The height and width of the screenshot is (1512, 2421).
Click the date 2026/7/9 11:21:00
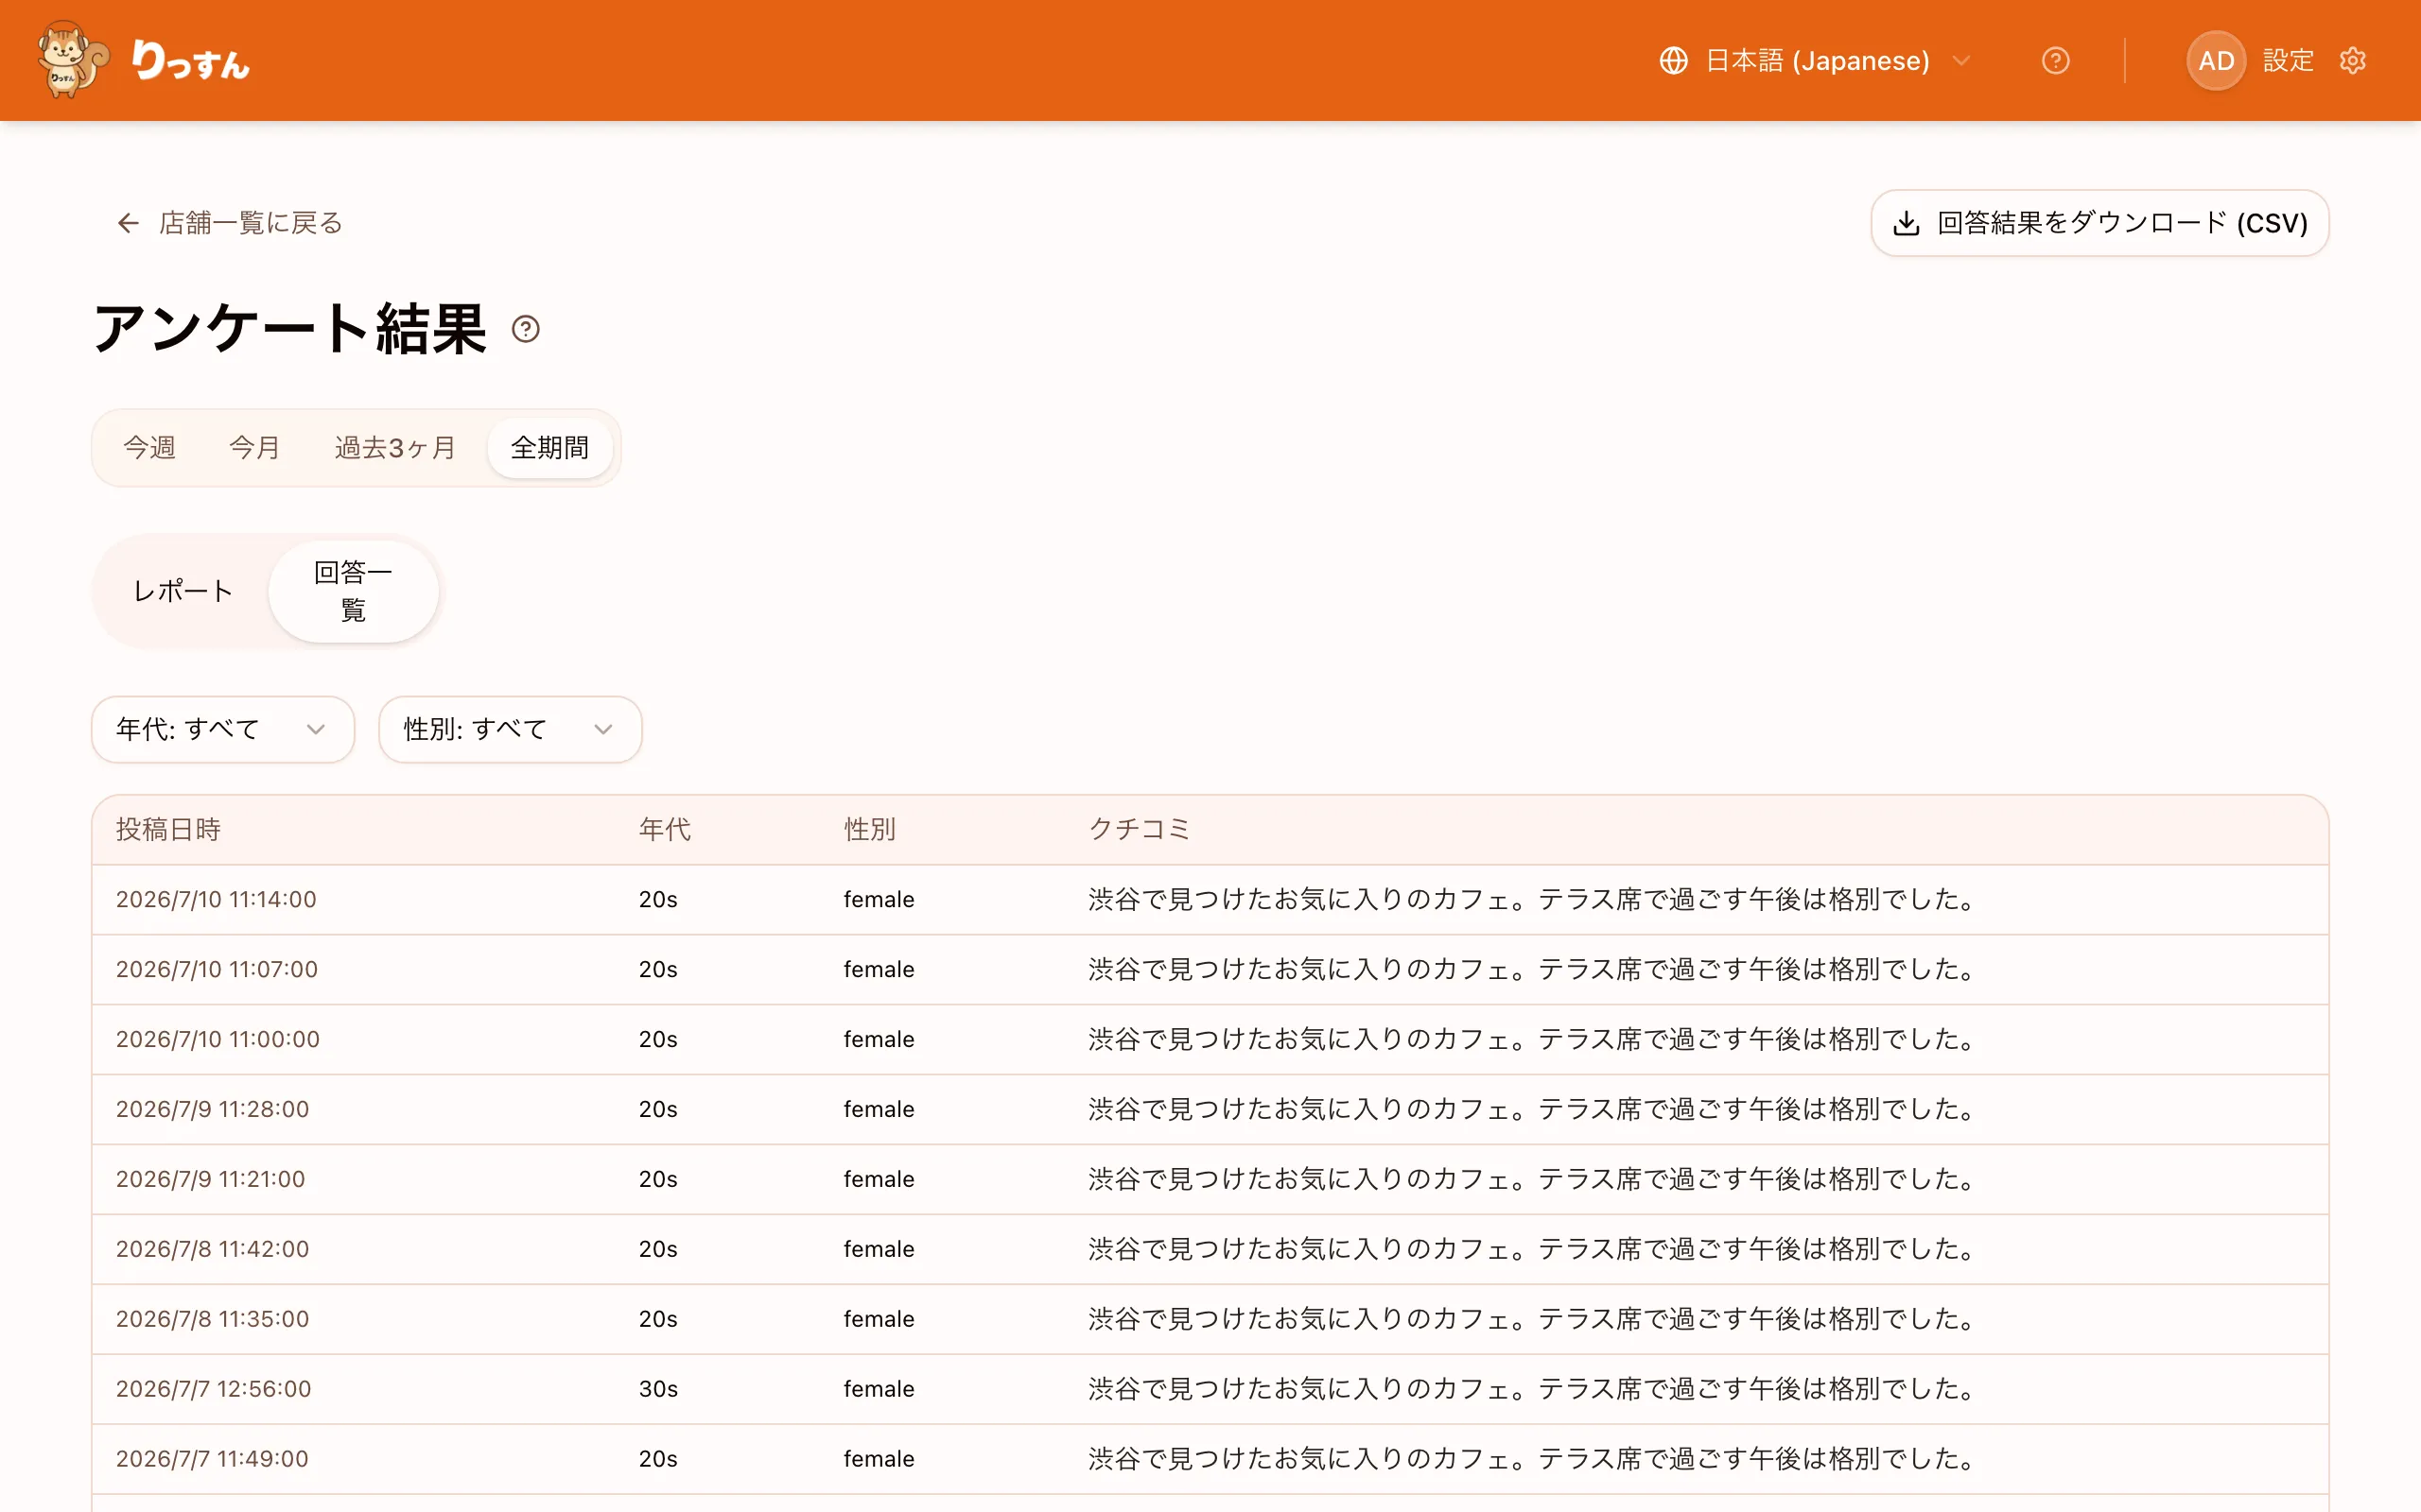click(210, 1179)
